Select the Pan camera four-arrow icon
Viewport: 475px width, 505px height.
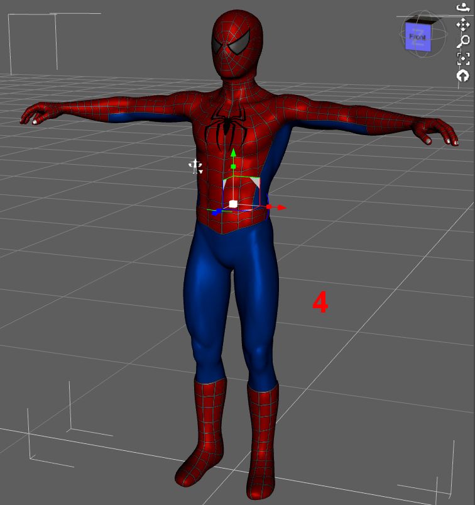[x=463, y=25]
